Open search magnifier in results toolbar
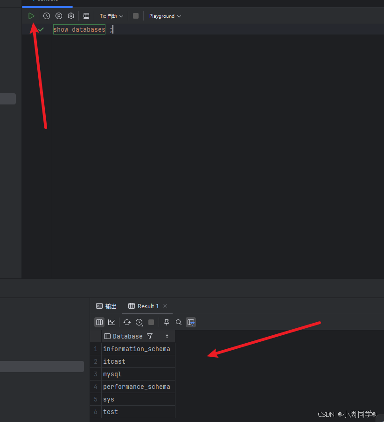This screenshot has height=422, width=384. point(179,322)
